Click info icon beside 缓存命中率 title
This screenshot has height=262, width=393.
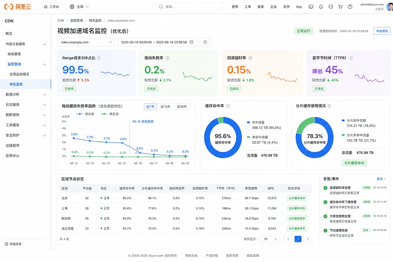[228, 106]
